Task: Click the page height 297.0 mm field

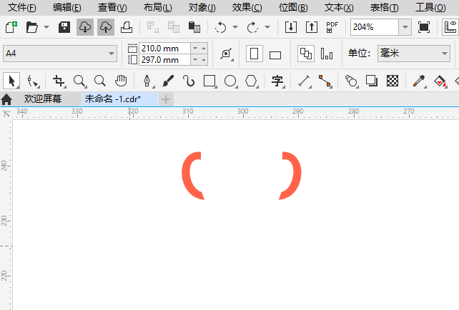Action: [165, 60]
